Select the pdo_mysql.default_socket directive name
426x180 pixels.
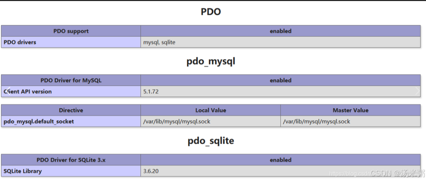click(x=39, y=121)
